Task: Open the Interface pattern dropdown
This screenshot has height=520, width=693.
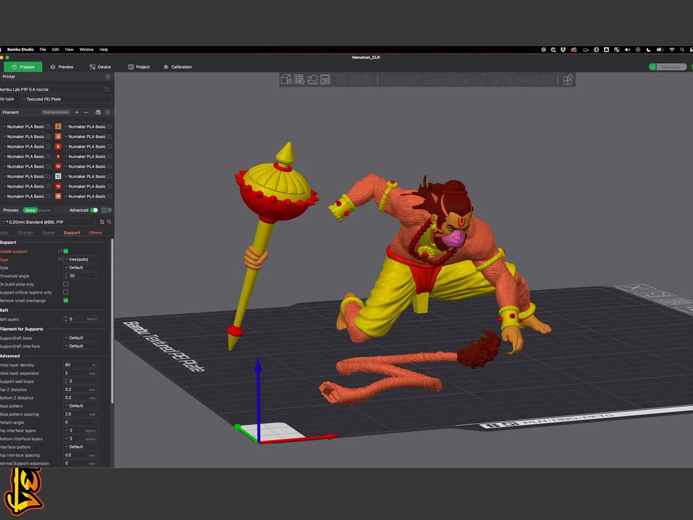Action: tap(81, 447)
